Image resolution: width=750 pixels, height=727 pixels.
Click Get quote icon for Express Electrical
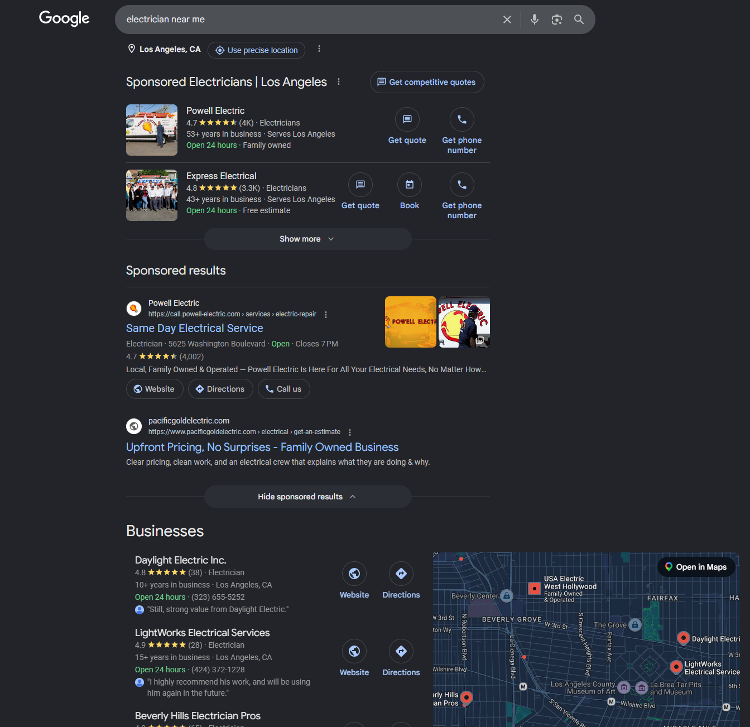[360, 185]
